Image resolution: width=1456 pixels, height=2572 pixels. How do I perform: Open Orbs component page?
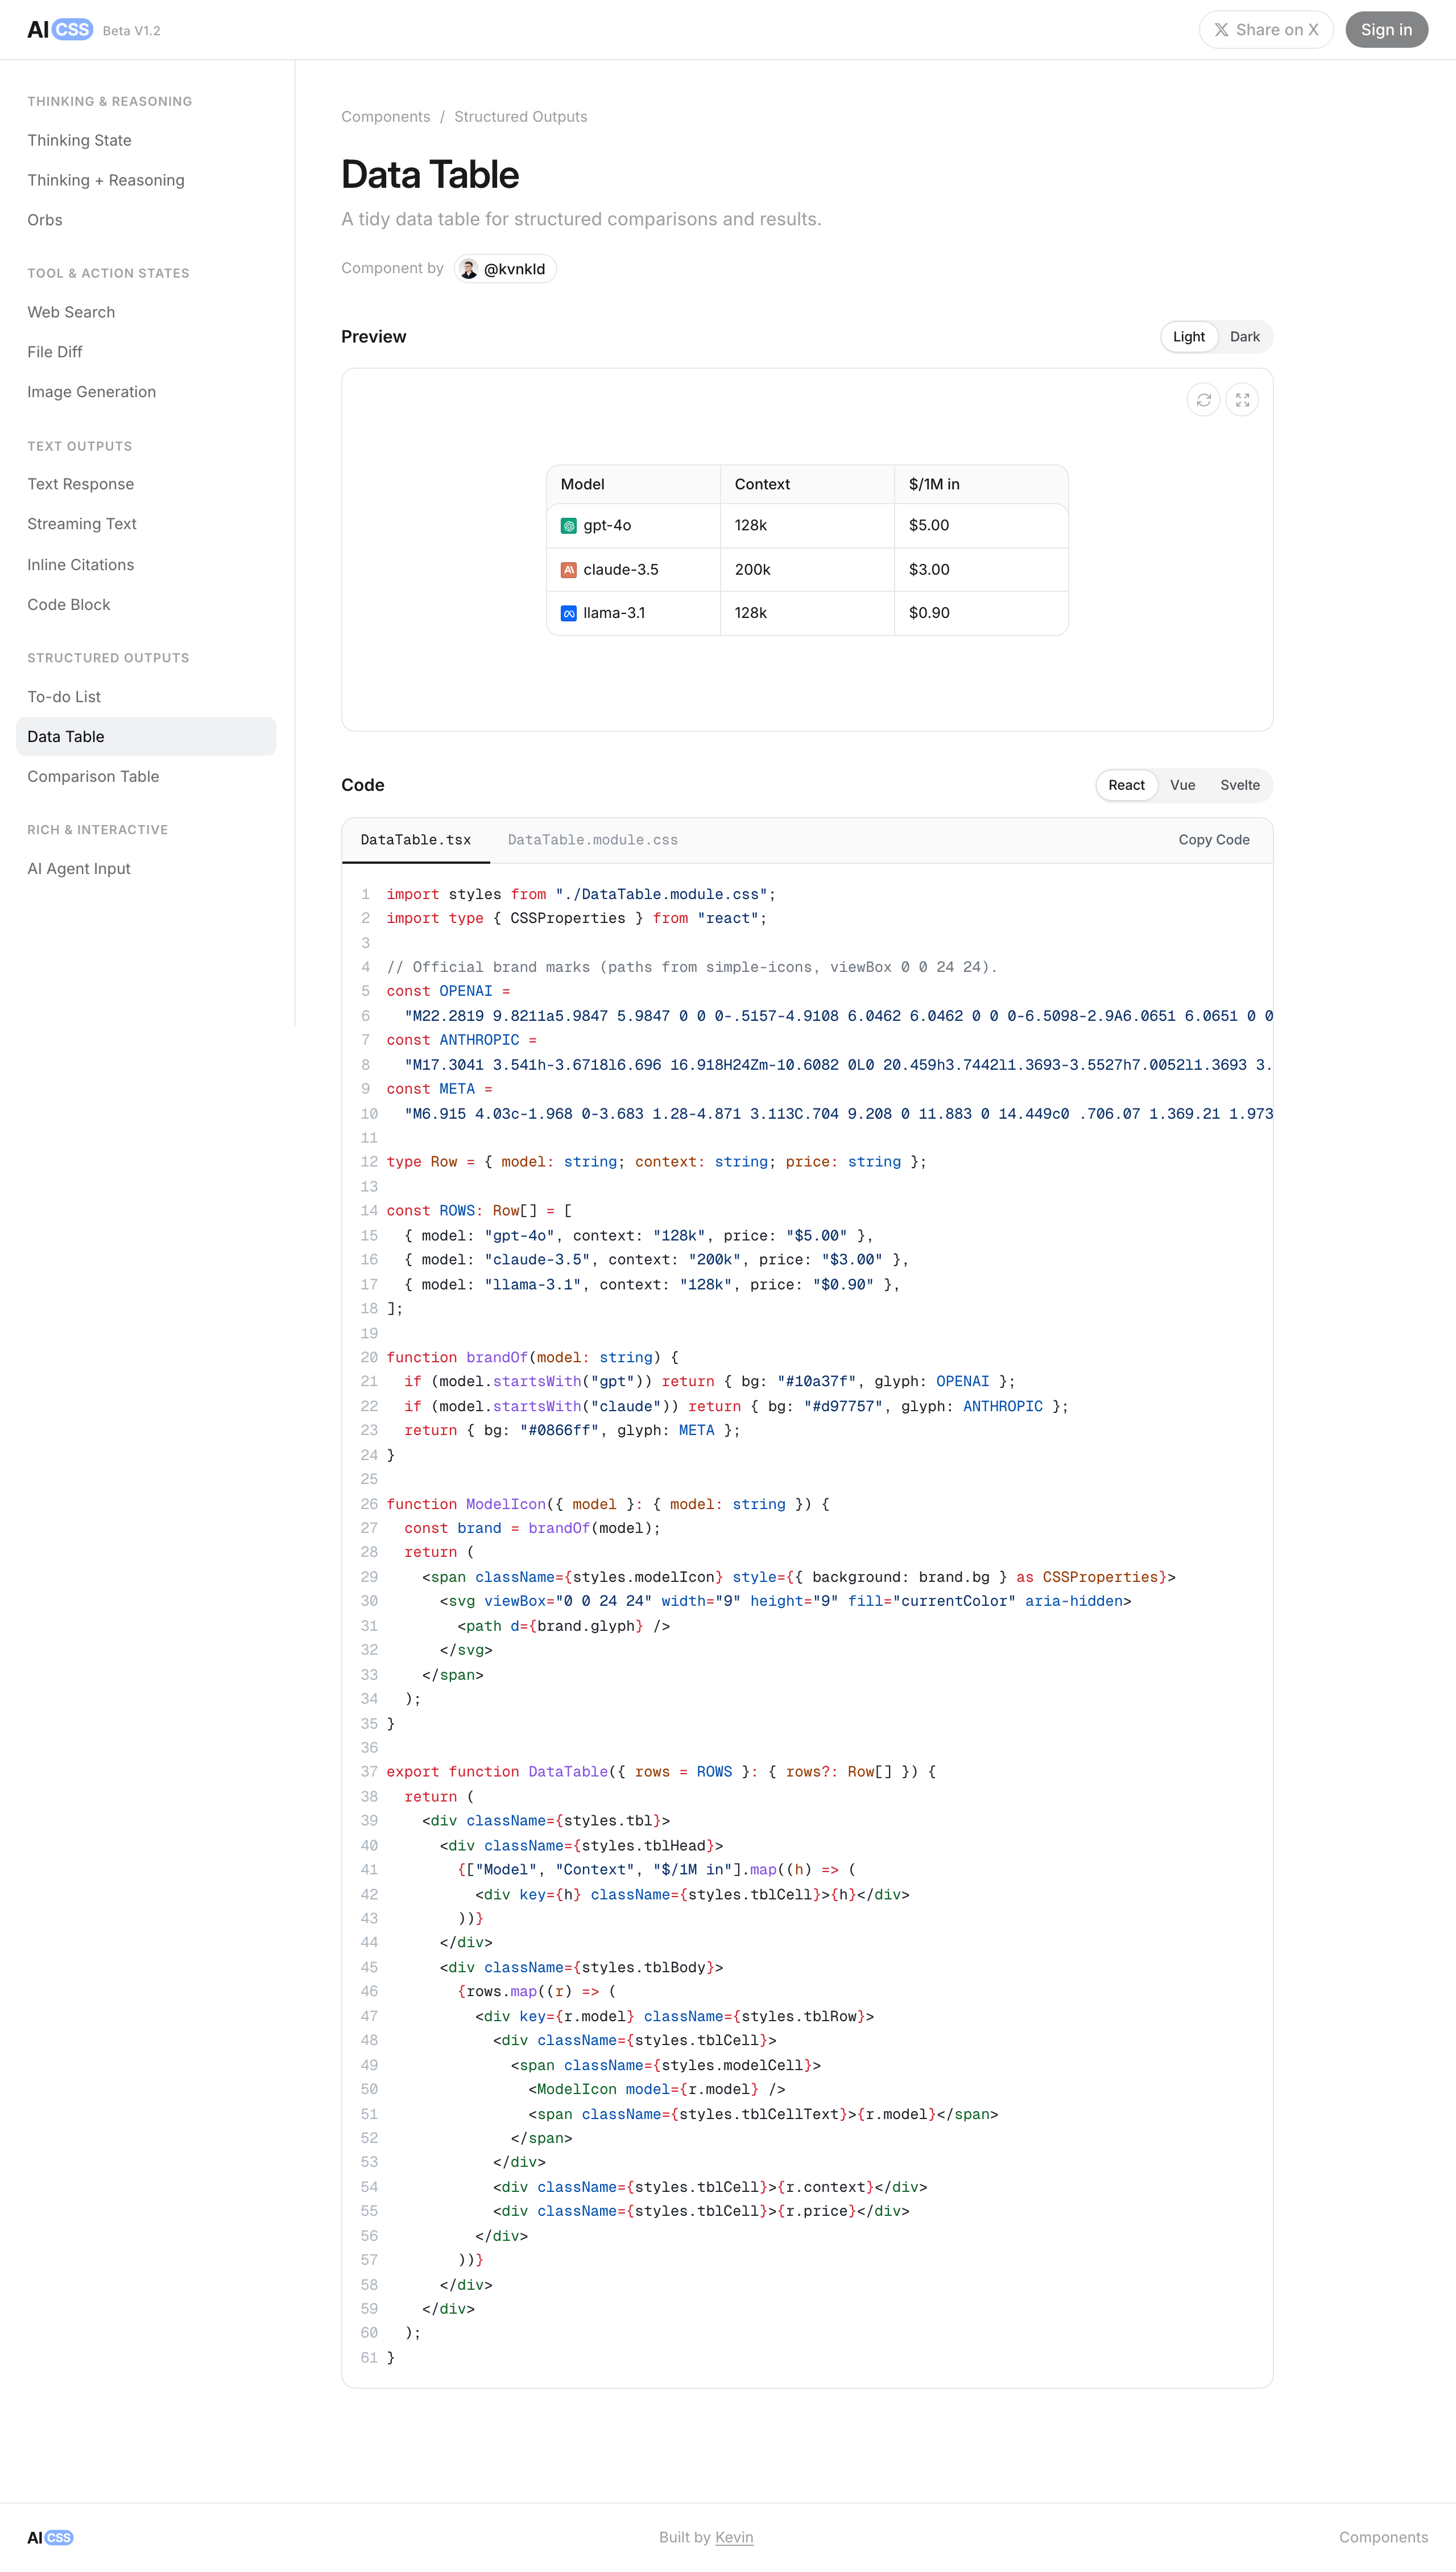click(x=146, y=221)
